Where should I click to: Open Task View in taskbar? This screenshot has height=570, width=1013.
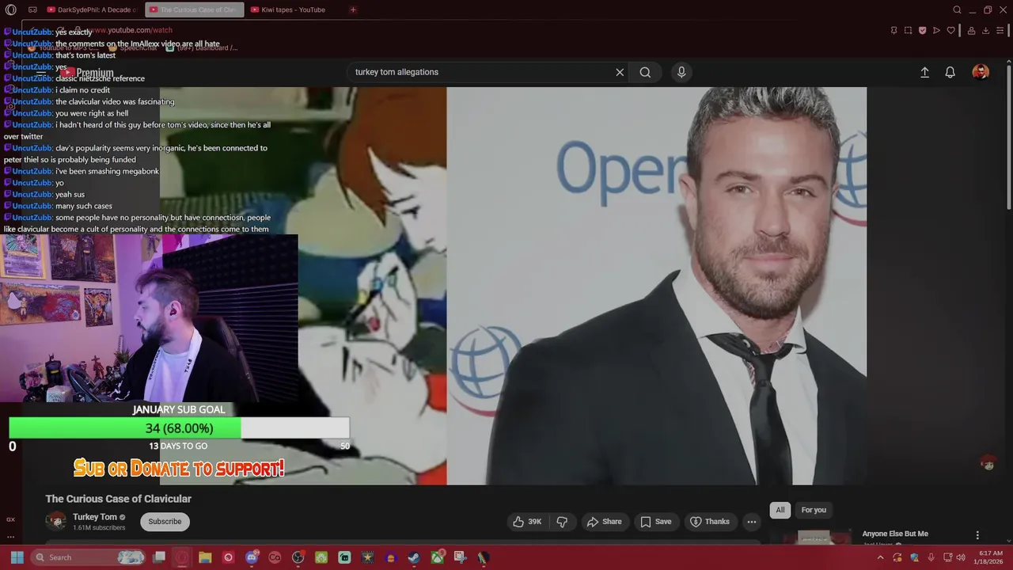(x=159, y=557)
